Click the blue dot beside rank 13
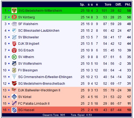Screen dimensions: 134x118 tap(9, 90)
